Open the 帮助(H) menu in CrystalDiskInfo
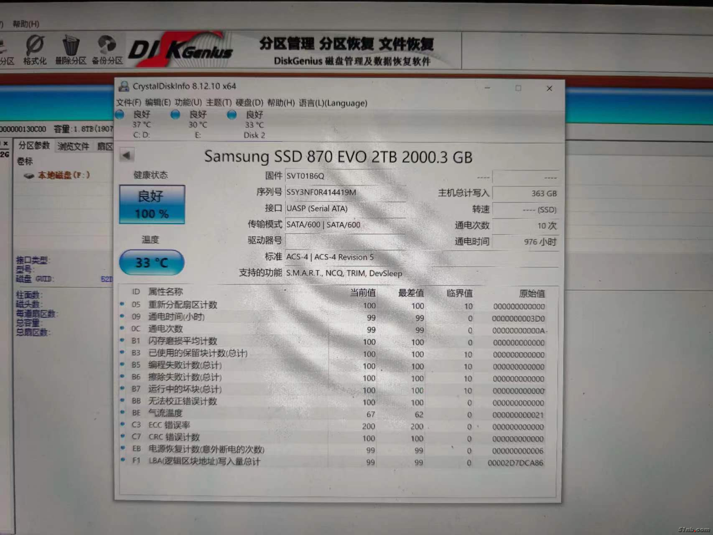This screenshot has width=713, height=535. point(281,103)
